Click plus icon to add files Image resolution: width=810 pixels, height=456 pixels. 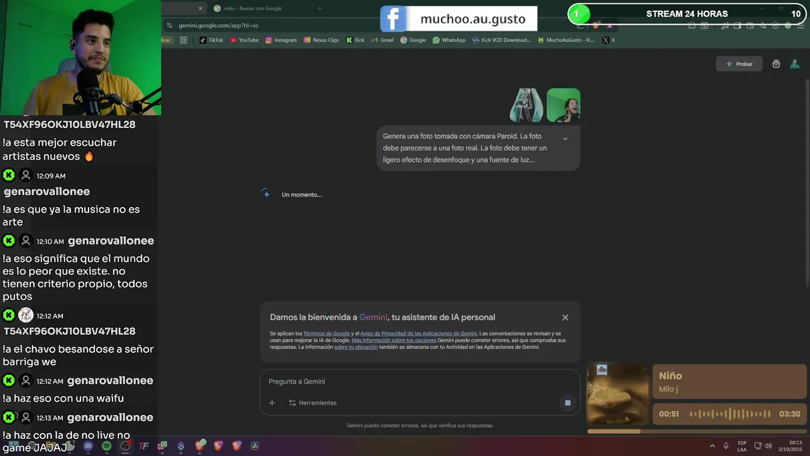272,403
